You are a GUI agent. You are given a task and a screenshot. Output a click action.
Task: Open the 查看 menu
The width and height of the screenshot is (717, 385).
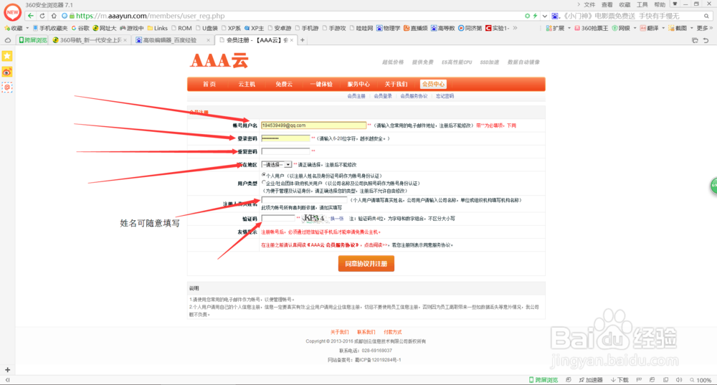pos(607,4)
